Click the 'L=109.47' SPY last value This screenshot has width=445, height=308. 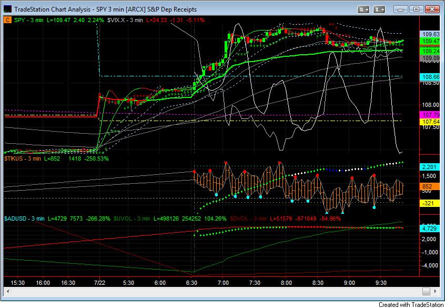[58, 20]
